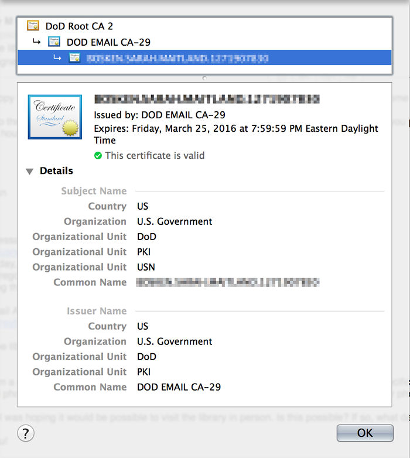This screenshot has height=458, width=410.
Task: Collapse the Details disclosure triangle
Action: (29, 171)
